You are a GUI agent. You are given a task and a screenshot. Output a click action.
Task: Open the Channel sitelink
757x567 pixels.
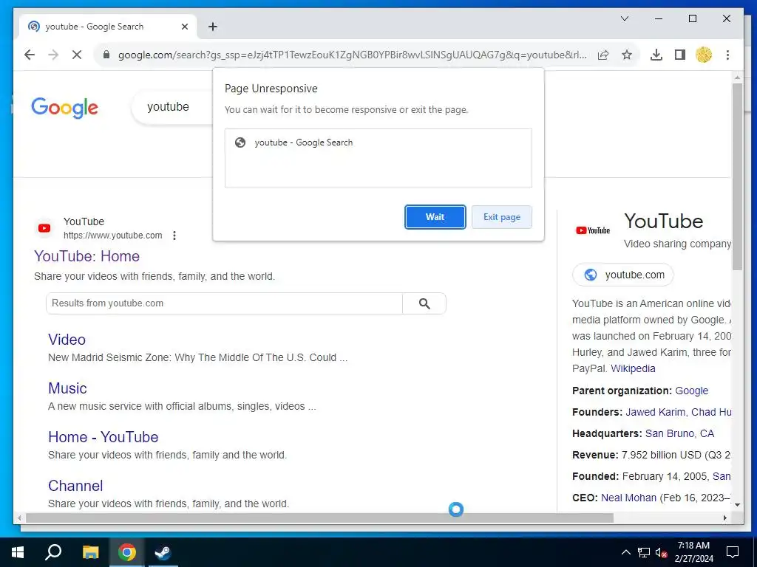click(76, 486)
